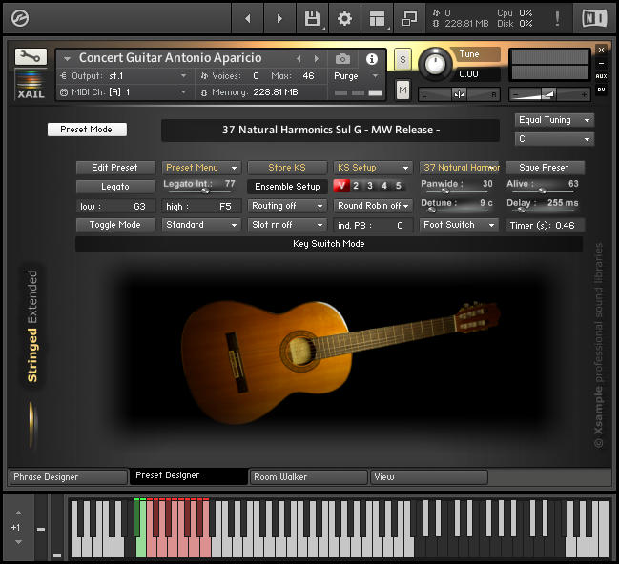Screen dimensions: 619x564
Task: Open the C root key dropdown
Action: [554, 139]
